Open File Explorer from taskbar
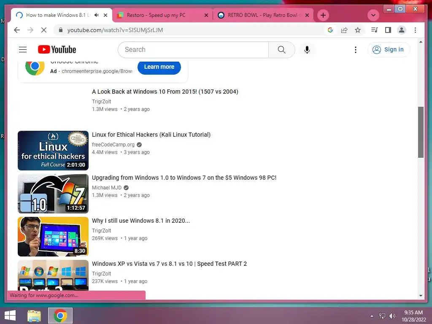Viewport: 432px width, 324px height. pos(34,316)
